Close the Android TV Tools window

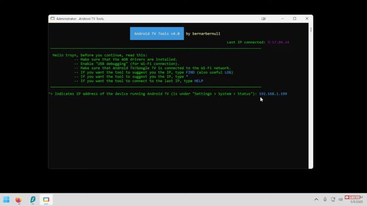click(307, 19)
